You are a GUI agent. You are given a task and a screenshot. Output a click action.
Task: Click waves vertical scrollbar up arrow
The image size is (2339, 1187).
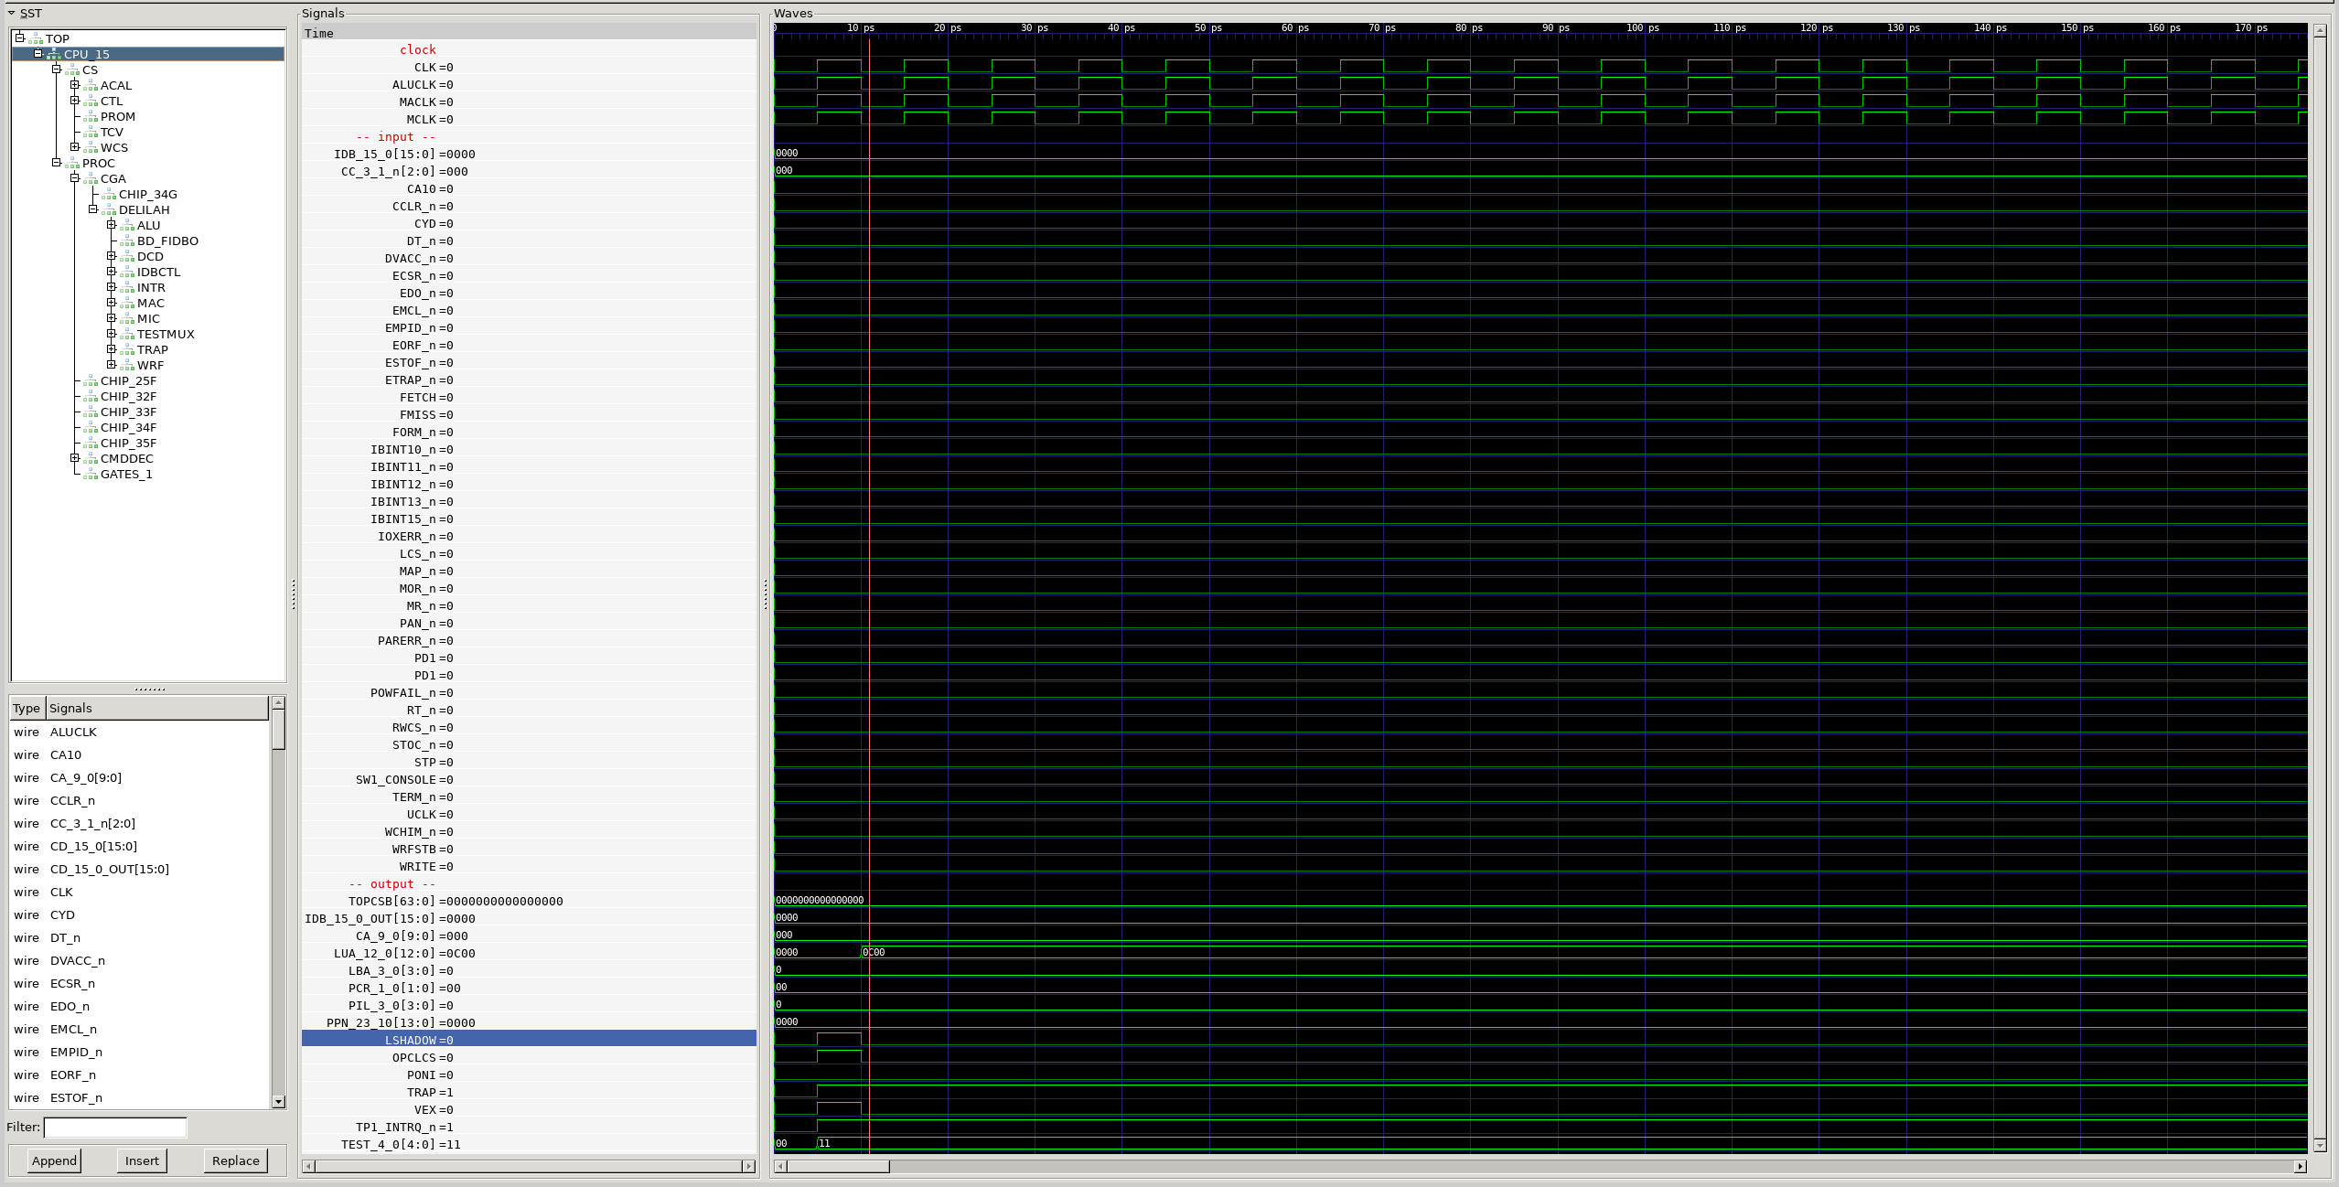pos(2320,31)
